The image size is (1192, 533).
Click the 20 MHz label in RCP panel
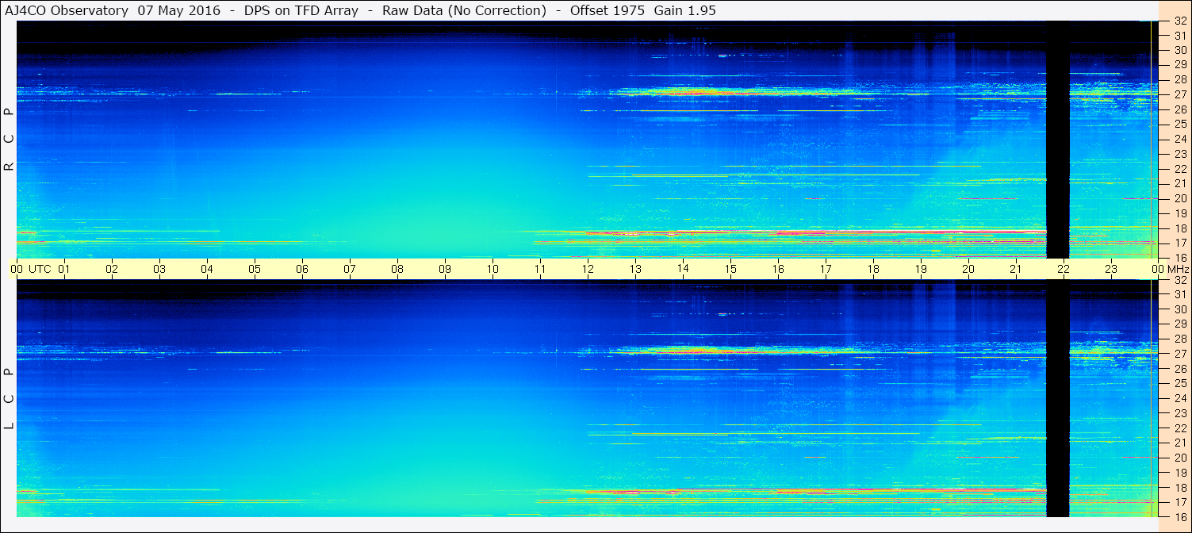1180,198
